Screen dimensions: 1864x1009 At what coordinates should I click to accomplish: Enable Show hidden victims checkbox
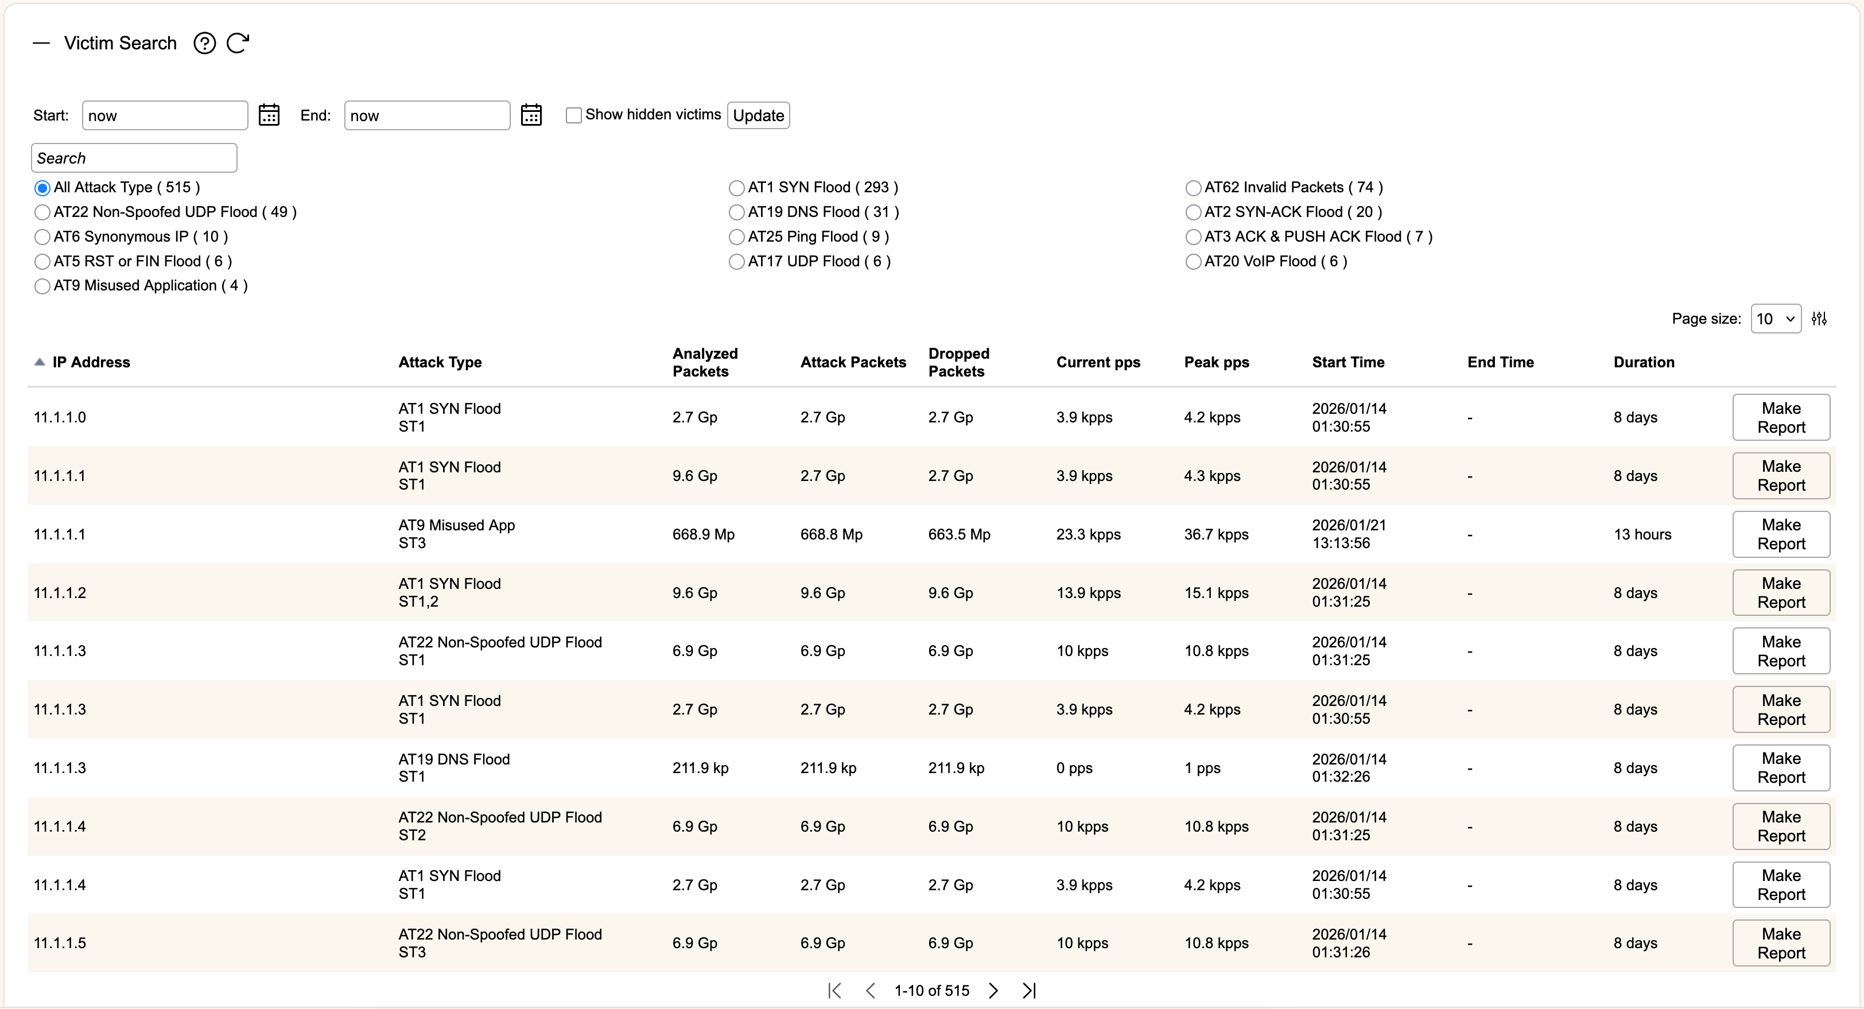click(574, 115)
